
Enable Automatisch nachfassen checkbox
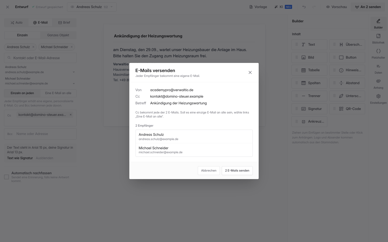(6, 177)
